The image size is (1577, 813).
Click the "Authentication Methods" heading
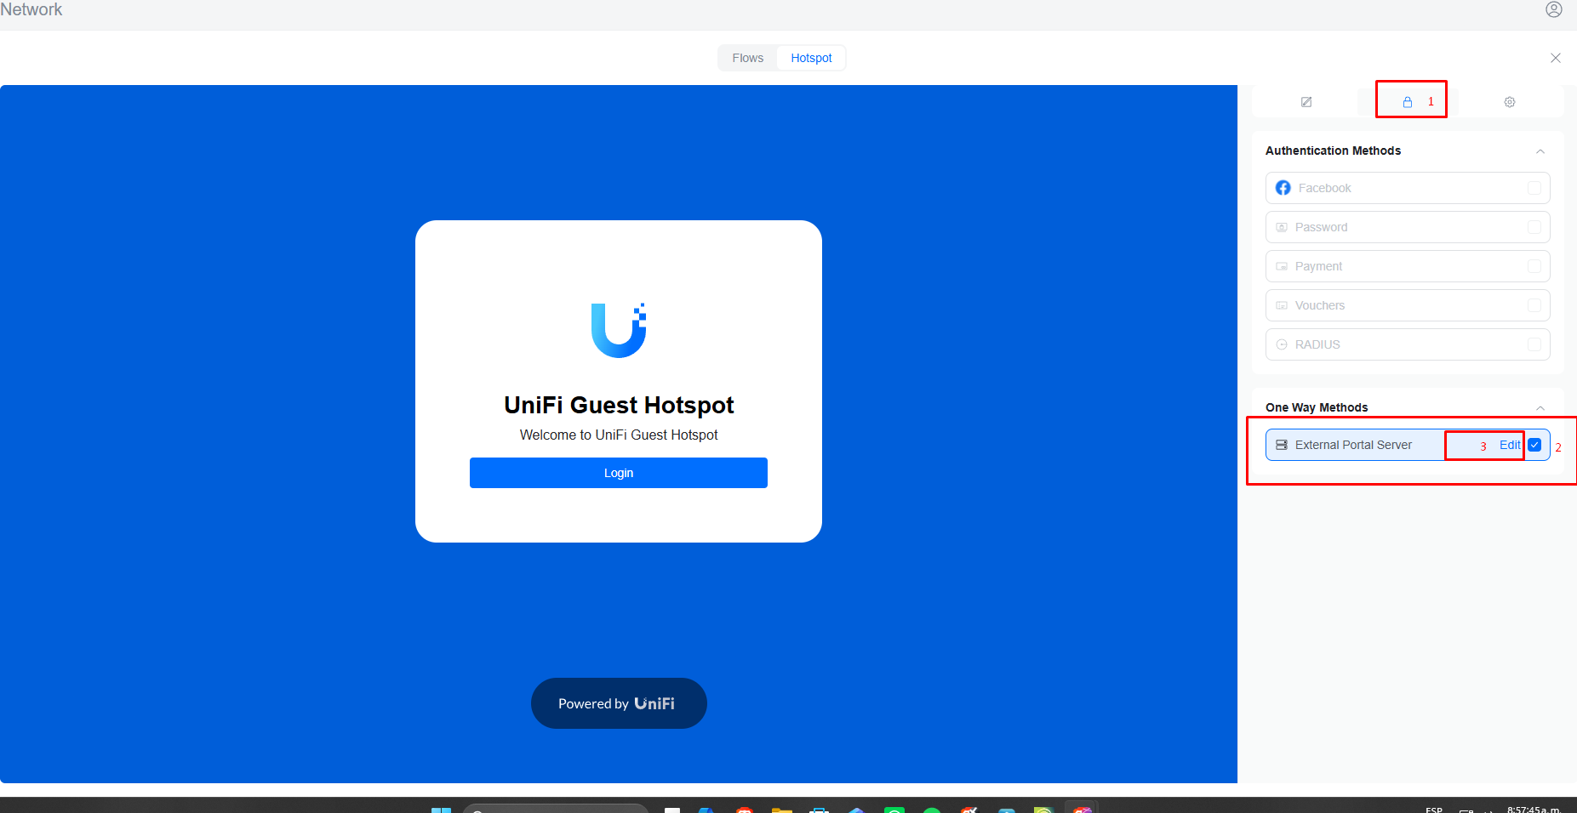(x=1333, y=151)
